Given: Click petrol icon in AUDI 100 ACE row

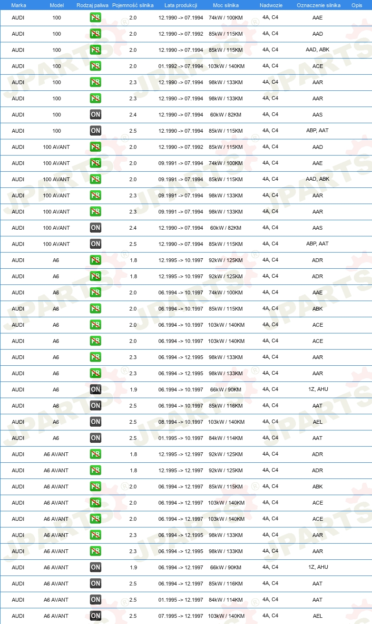Looking at the screenshot, I should 96,66.
